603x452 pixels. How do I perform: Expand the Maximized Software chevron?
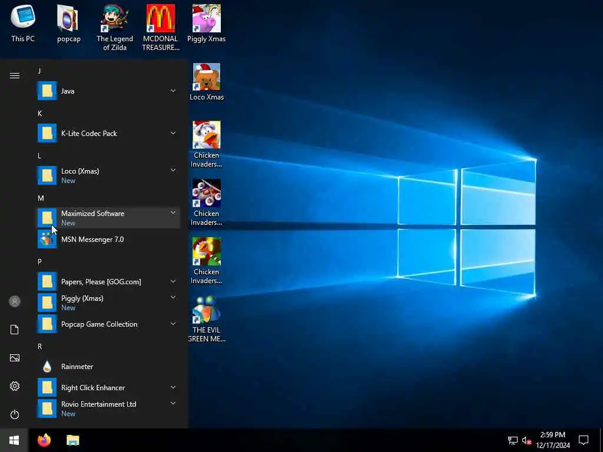pos(173,212)
